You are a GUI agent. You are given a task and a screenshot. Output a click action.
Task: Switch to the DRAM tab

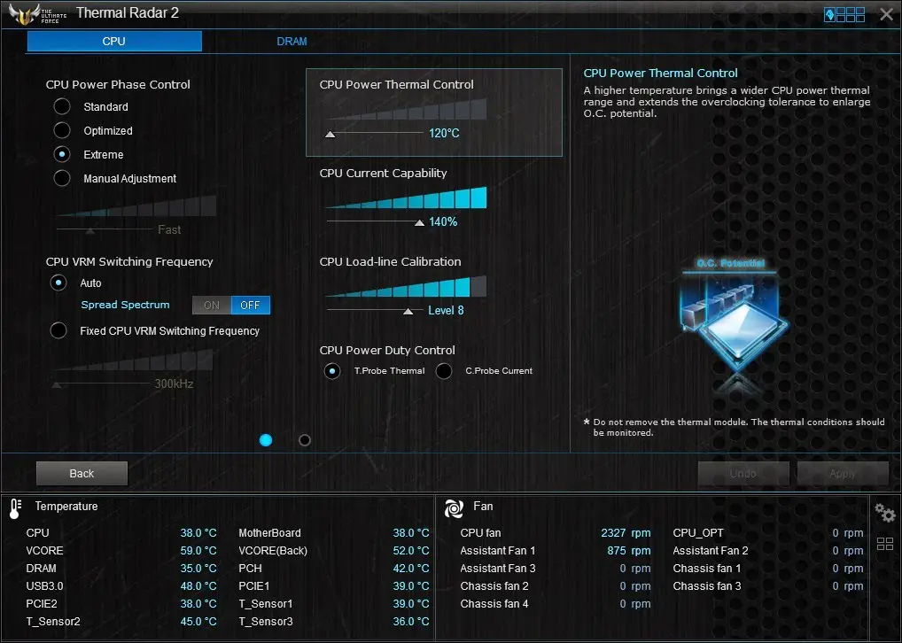click(292, 42)
